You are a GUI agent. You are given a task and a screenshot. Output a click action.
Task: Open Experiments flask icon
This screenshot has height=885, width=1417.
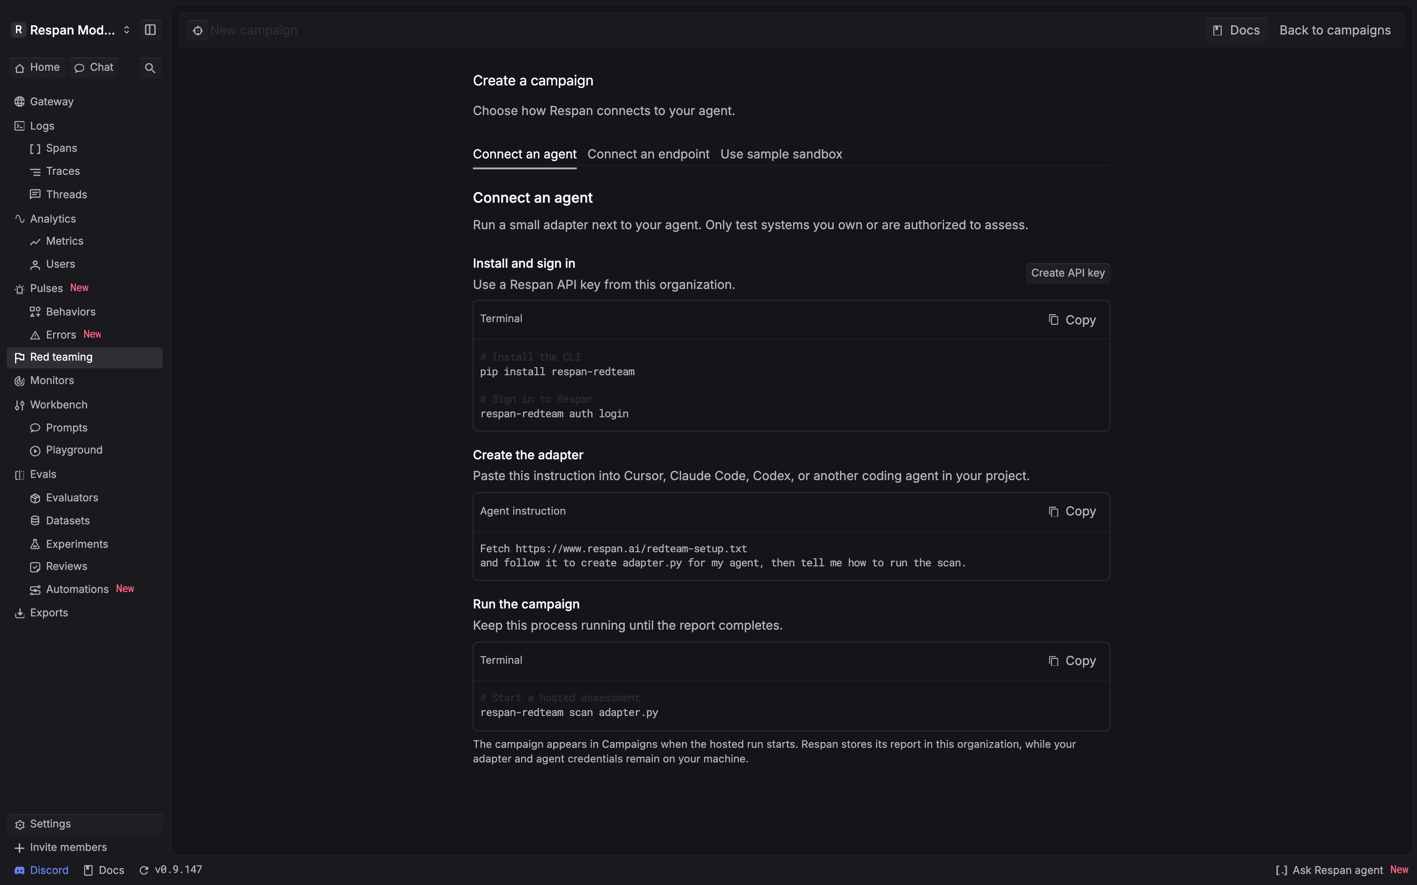[35, 544]
